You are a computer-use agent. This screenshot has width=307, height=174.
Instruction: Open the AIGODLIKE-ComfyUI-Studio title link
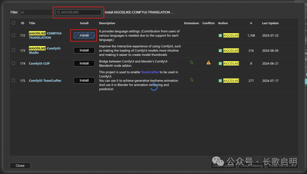point(45,50)
